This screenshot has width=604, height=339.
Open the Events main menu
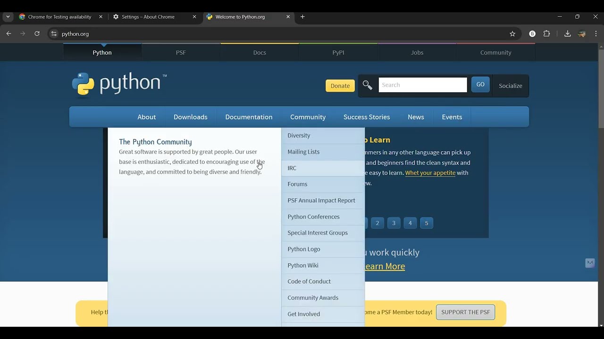[x=452, y=117]
